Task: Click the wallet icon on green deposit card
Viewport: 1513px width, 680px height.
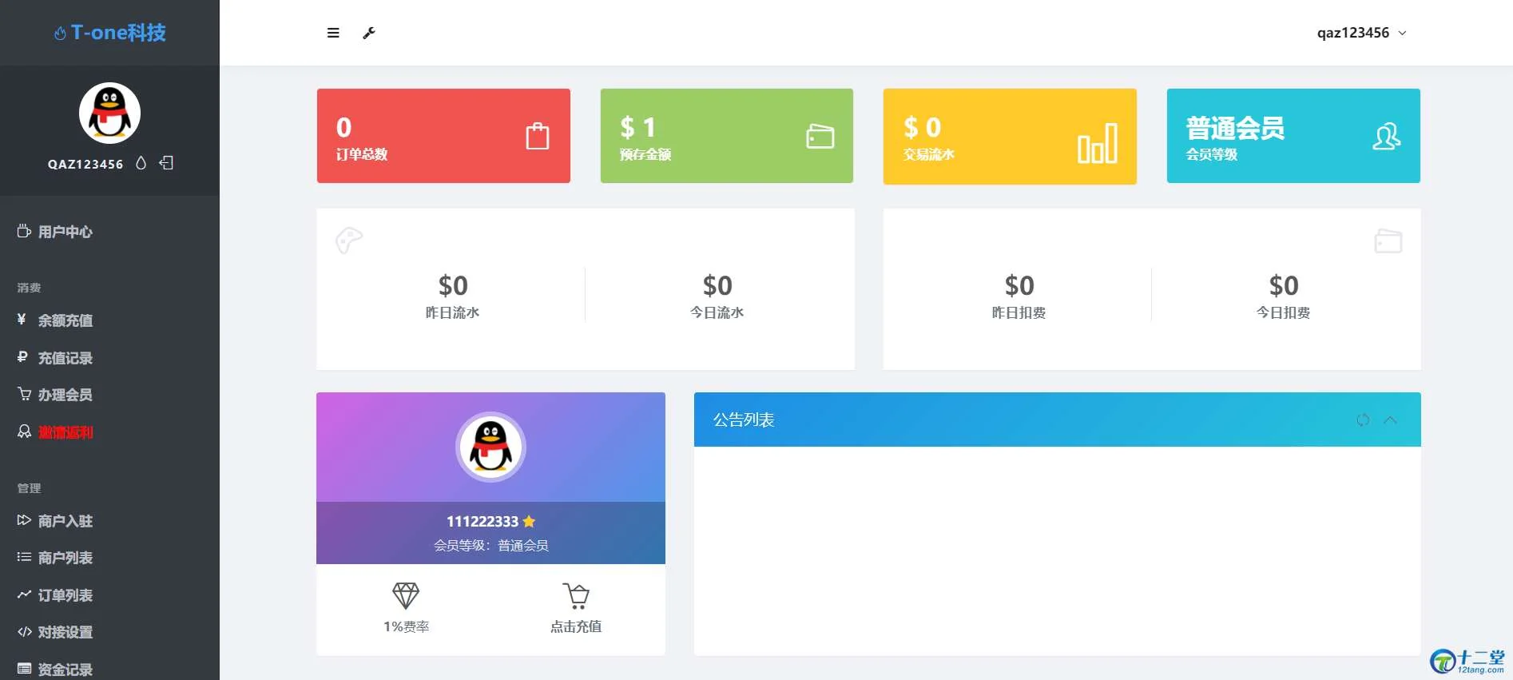Action: (x=820, y=137)
